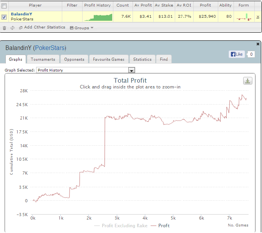Switch to the Statistics tab
The image size is (262, 233).
point(143,59)
